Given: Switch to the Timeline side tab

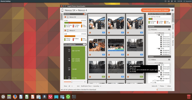Looking at the screenshot, I should pyautogui.click(x=62, y=17).
